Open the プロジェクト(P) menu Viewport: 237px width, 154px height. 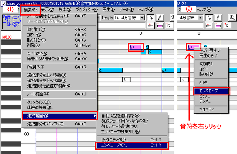click(87, 10)
